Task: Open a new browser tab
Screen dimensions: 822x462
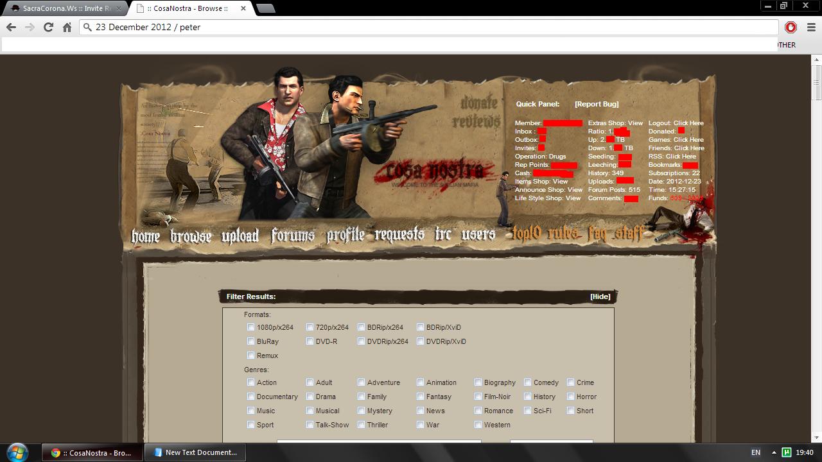Action: coord(265,8)
